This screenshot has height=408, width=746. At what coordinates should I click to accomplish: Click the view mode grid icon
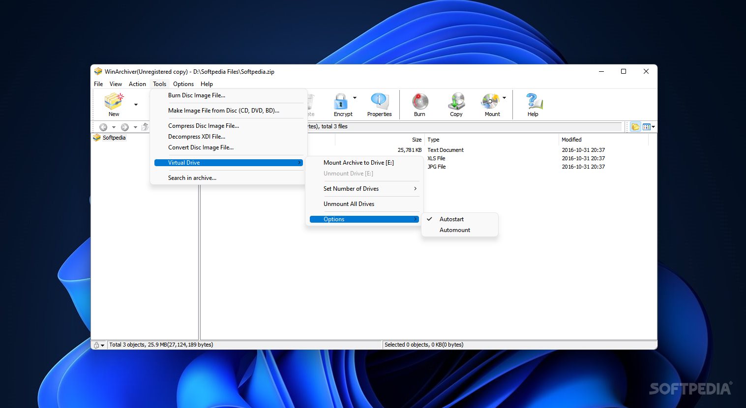647,127
